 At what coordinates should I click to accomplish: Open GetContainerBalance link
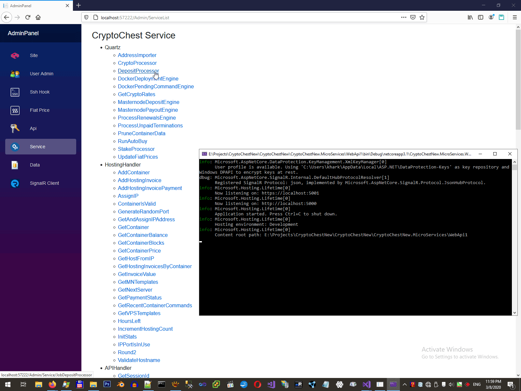click(143, 235)
